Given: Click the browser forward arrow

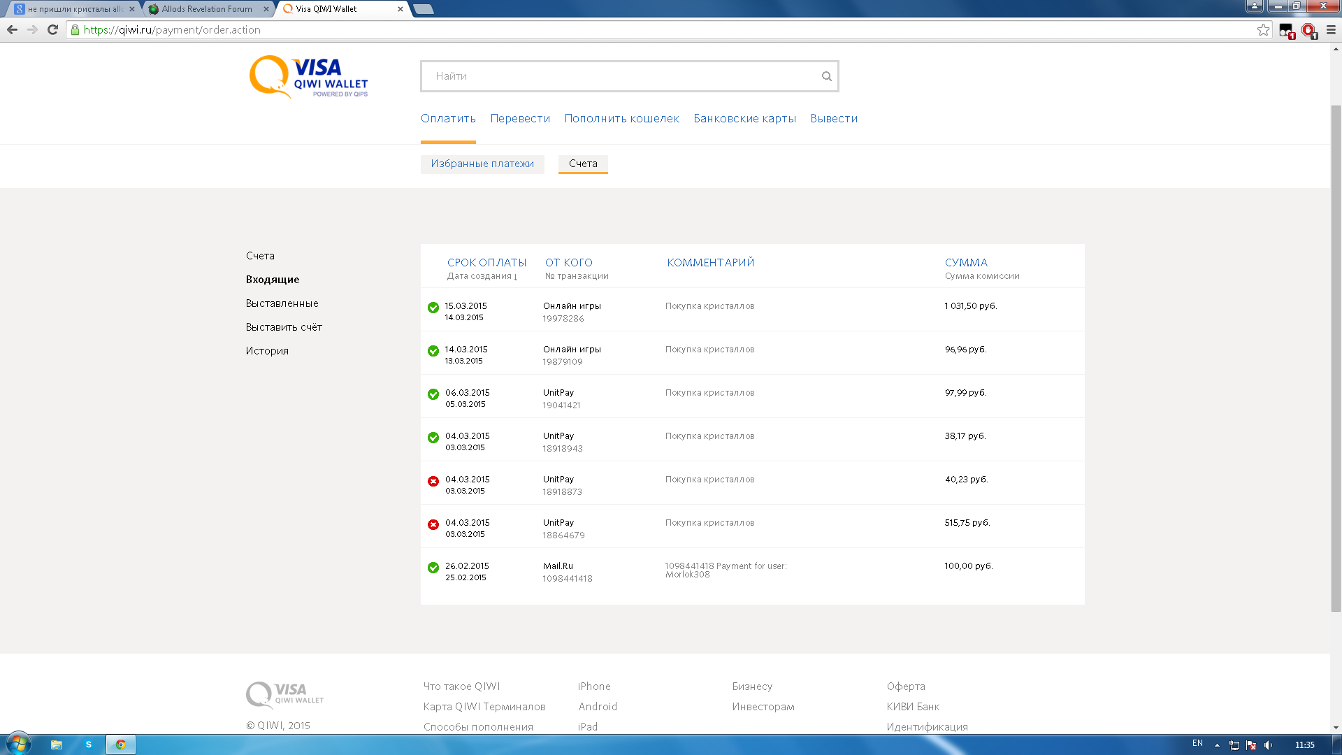Looking at the screenshot, I should point(32,29).
